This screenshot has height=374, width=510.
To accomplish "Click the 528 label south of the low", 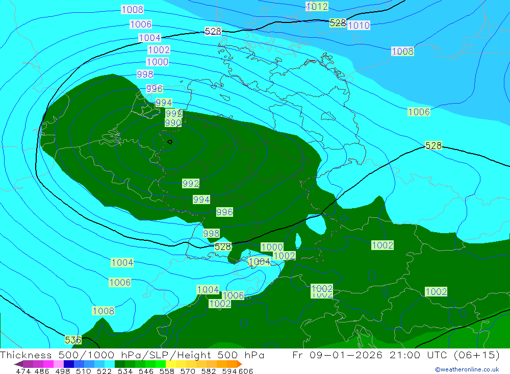I will coord(223,247).
